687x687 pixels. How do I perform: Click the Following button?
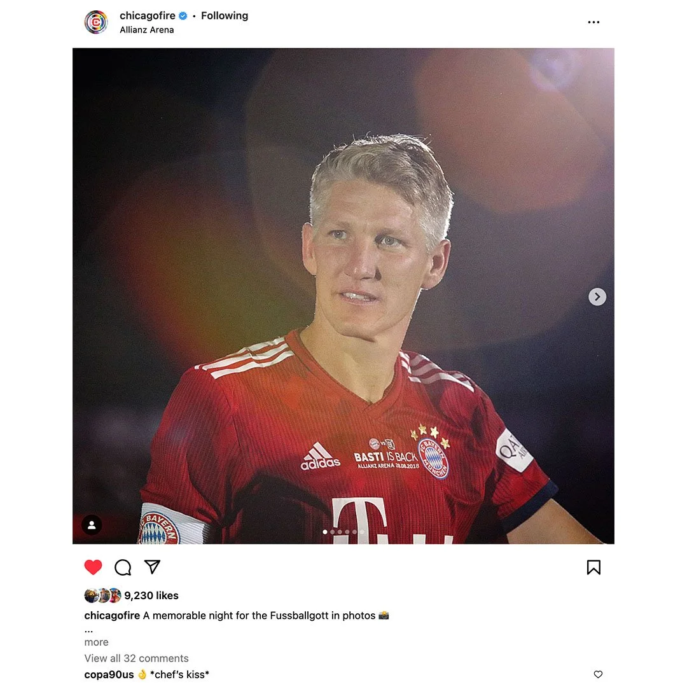225,16
